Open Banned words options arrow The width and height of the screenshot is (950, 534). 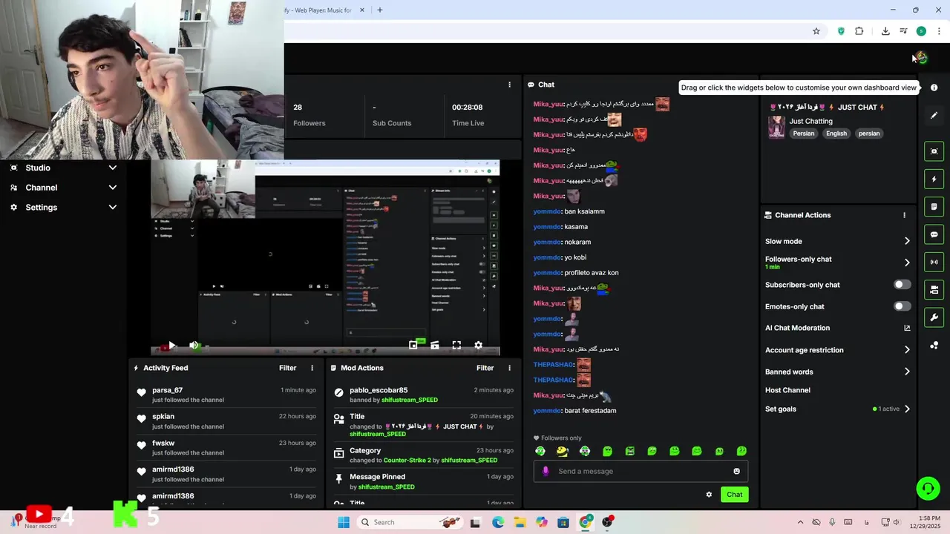907,372
